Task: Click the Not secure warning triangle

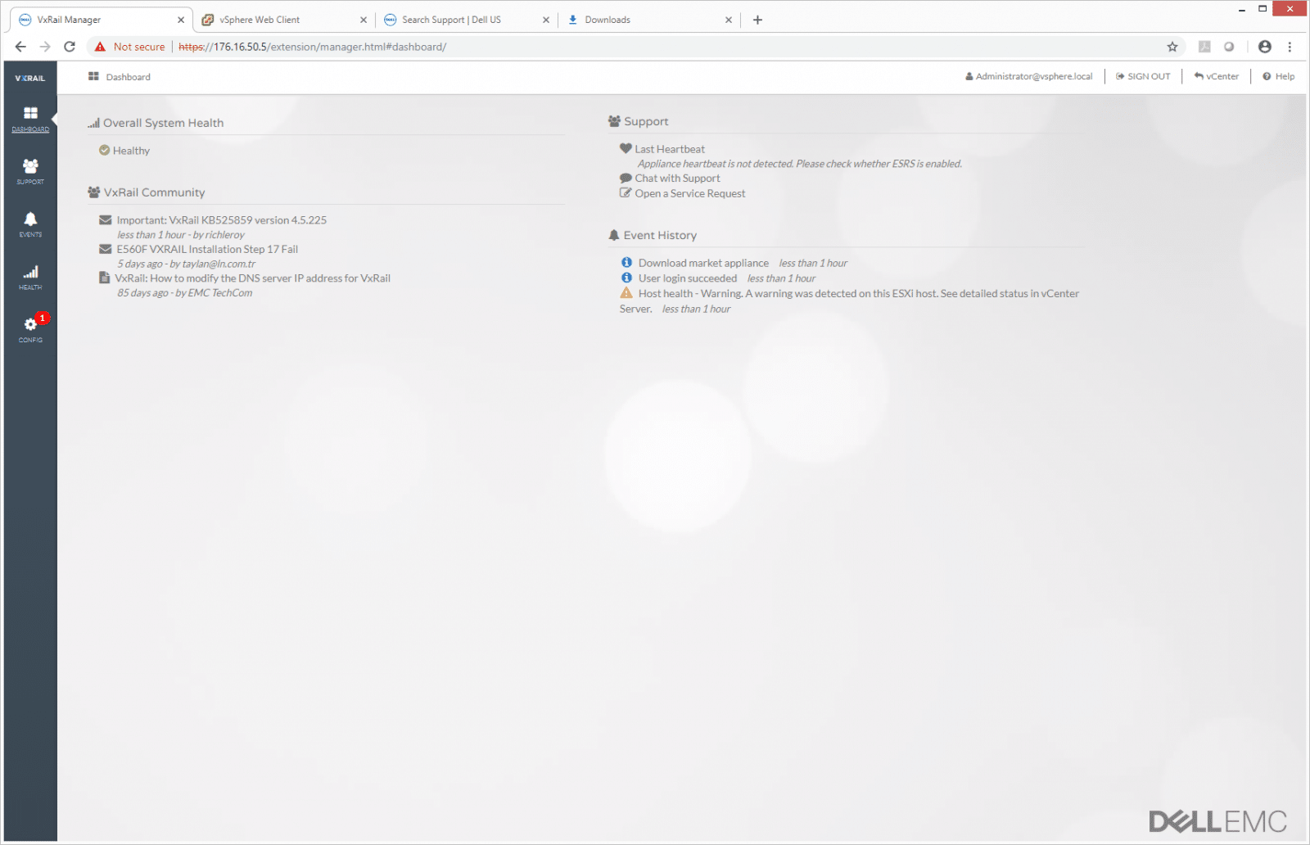Action: 100,47
